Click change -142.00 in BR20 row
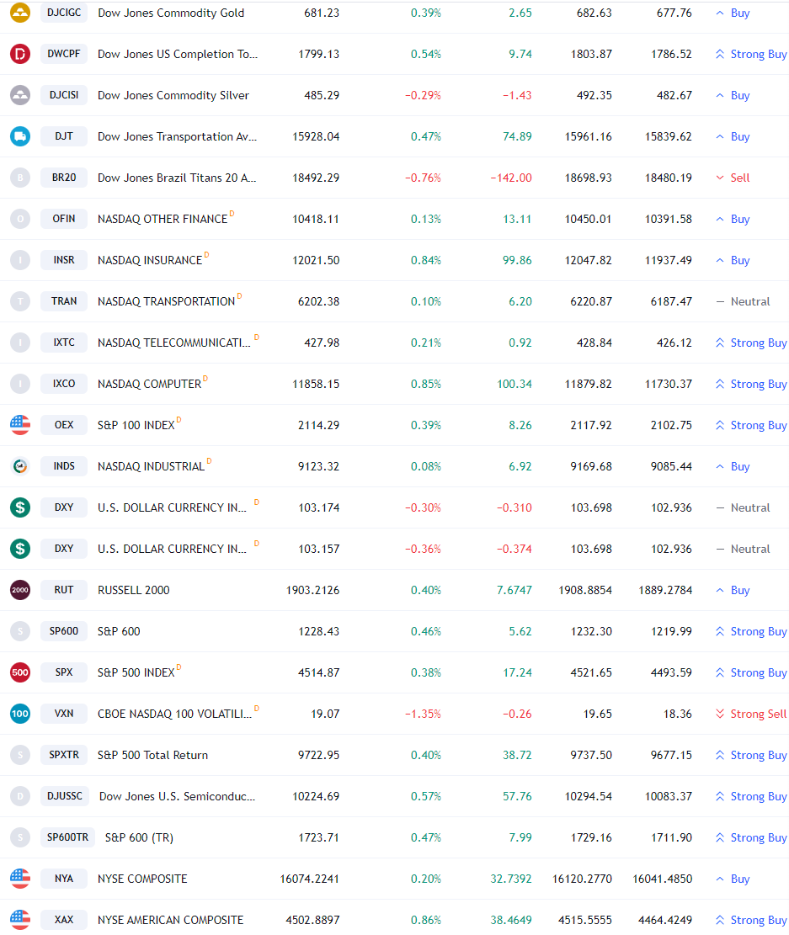 pos(511,178)
